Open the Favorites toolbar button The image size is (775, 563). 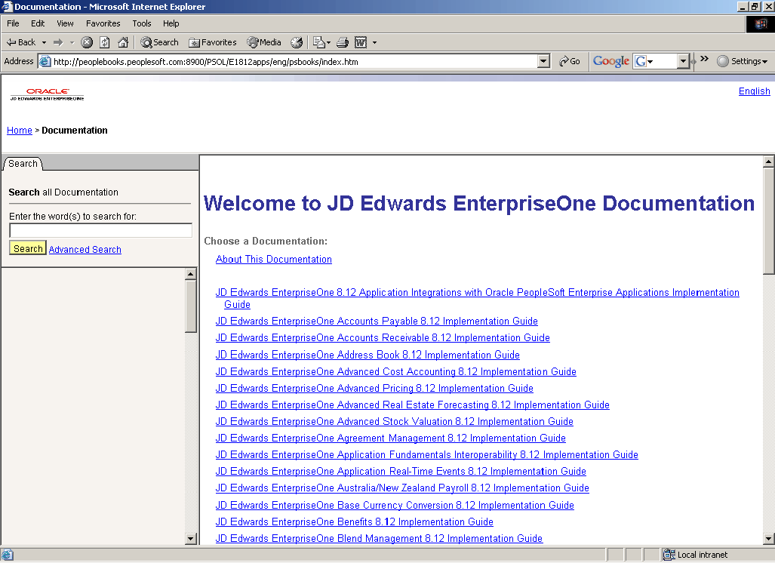(x=213, y=42)
